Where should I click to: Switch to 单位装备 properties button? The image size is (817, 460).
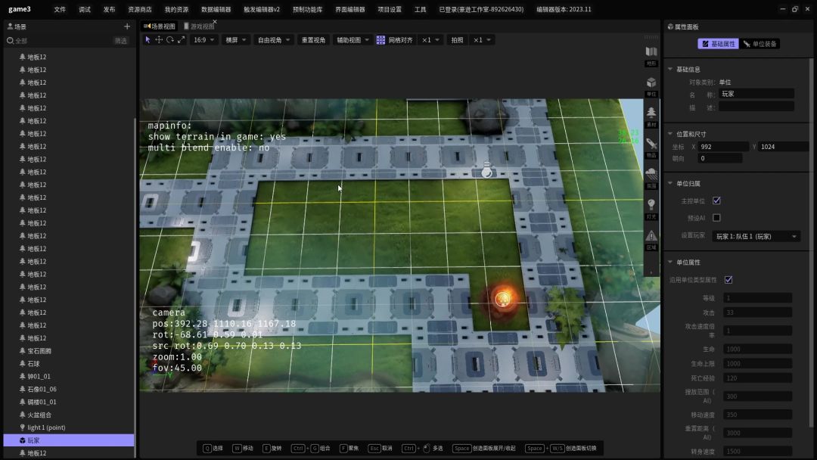(760, 44)
